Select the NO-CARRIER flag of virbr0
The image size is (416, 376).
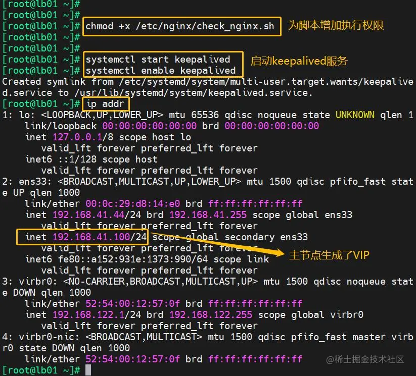[x=97, y=282]
